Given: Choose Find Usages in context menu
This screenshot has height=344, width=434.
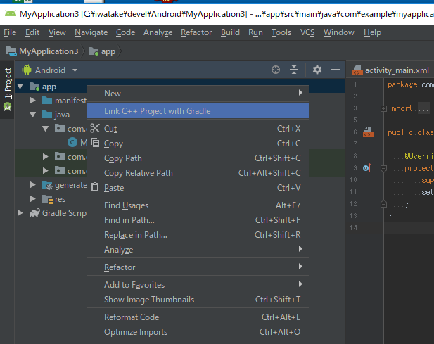Looking at the screenshot, I should tap(198, 205).
